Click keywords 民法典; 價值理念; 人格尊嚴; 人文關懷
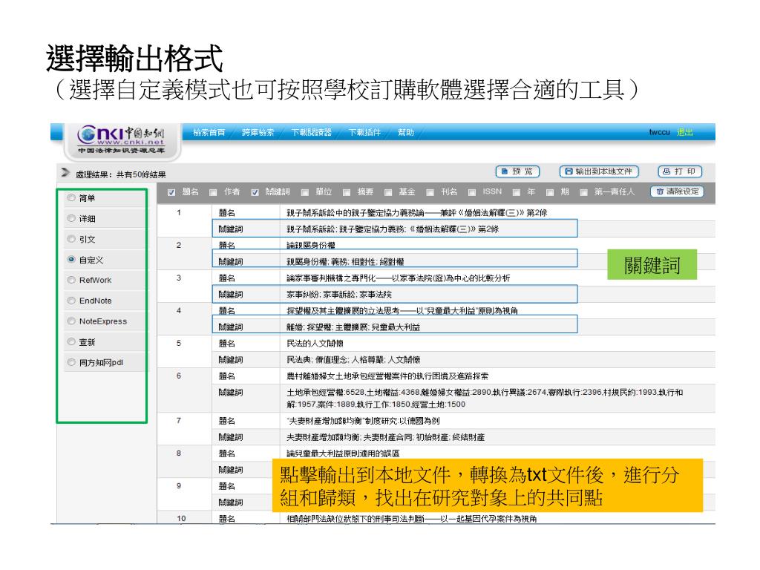Screen dimensions: 760x570 coord(353,360)
